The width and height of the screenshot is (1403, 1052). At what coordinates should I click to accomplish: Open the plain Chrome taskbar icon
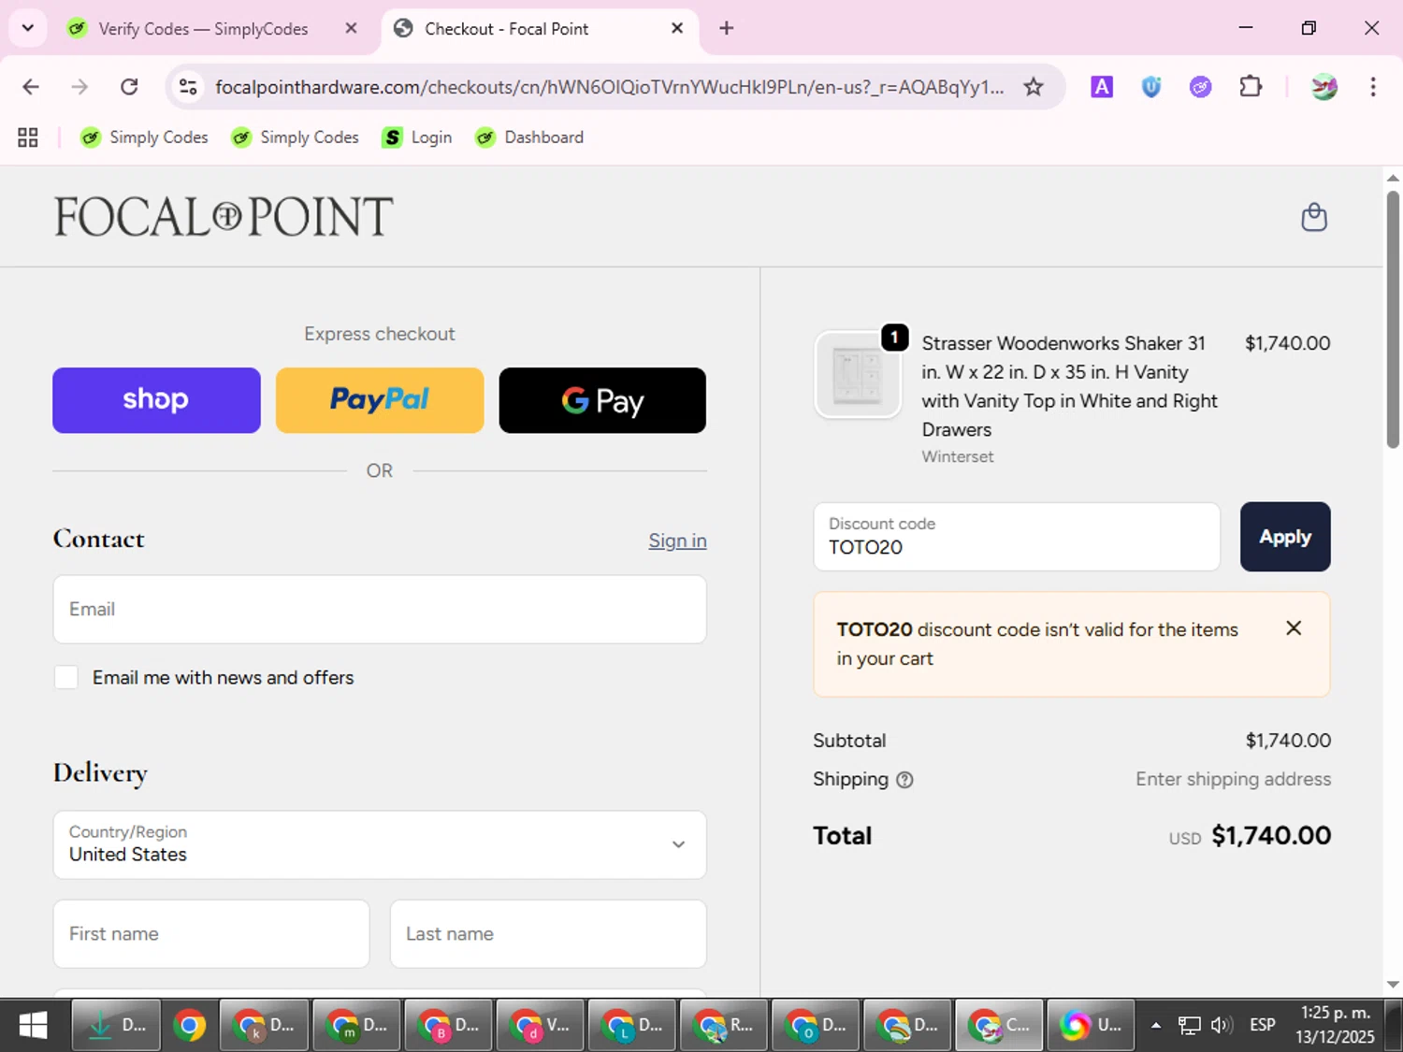(189, 1025)
